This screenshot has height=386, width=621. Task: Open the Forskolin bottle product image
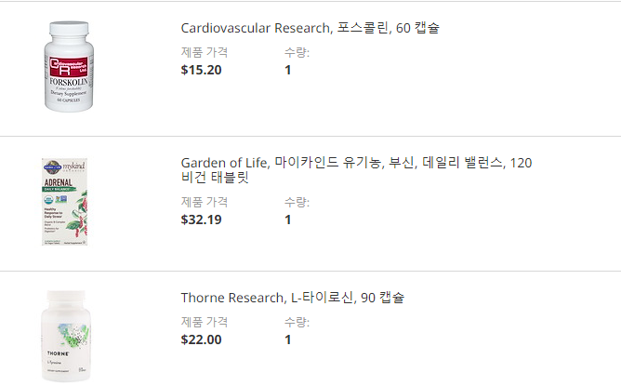70,67
